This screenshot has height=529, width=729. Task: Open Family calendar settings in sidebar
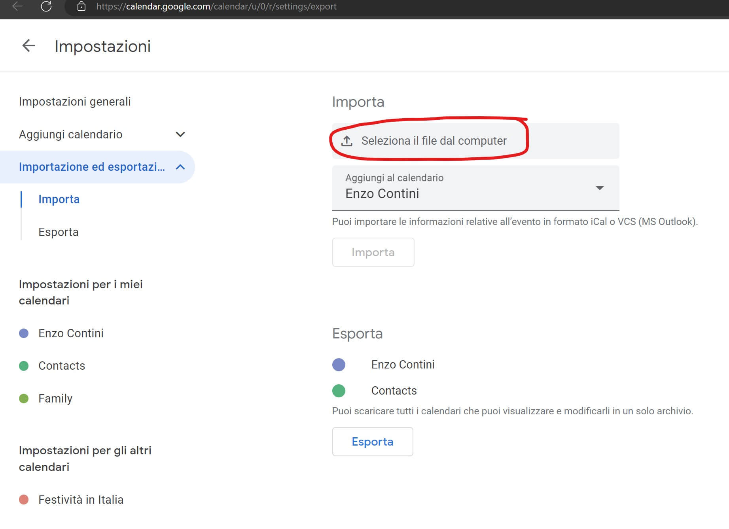click(x=55, y=399)
